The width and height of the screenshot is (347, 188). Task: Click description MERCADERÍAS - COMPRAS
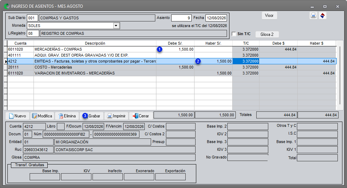[x=58, y=49]
